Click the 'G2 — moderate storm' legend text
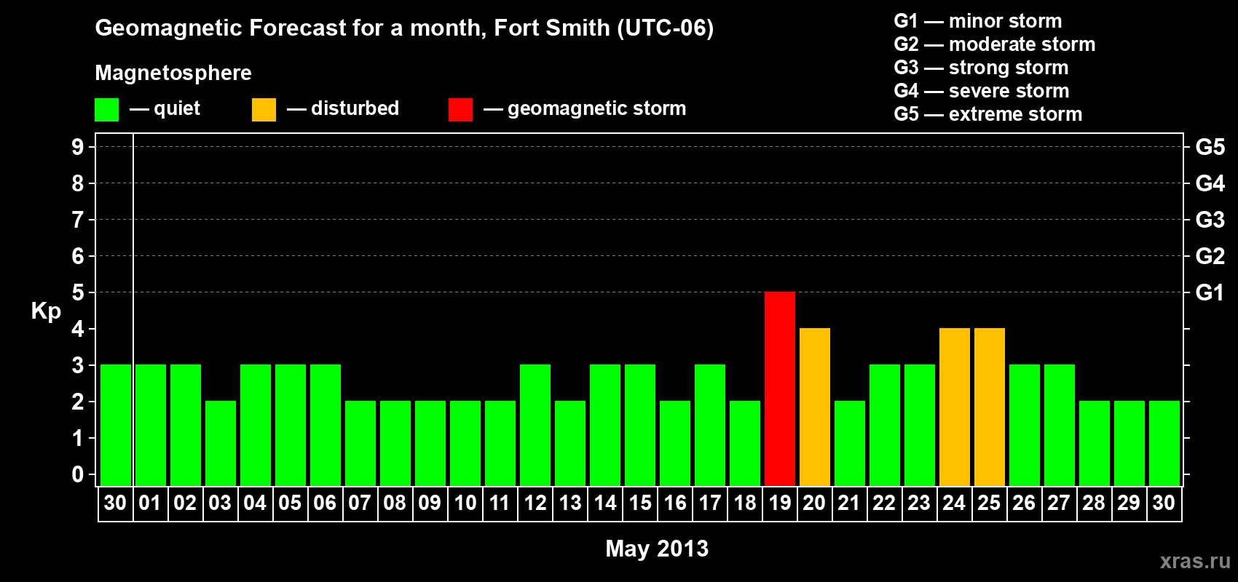1238x582 pixels. (x=994, y=44)
